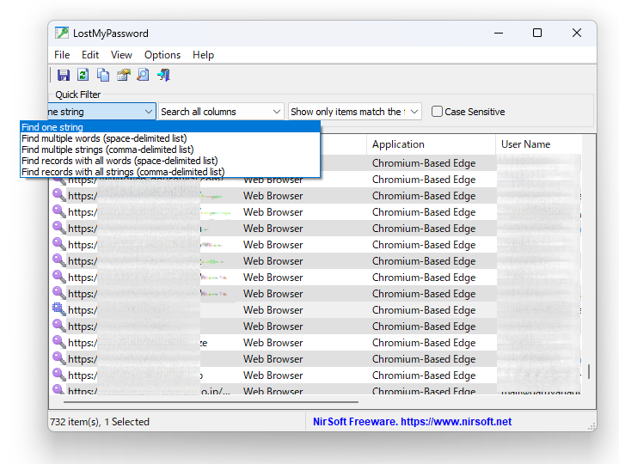Enable the Case Sensitive checkbox
This screenshot has width=619, height=464.
coord(437,112)
